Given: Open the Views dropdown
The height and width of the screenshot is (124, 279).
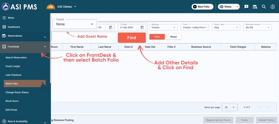Looking at the screenshot, I should pos(229,7).
